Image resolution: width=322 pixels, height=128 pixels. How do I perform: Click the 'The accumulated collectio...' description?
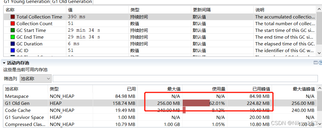pyautogui.click(x=285, y=17)
